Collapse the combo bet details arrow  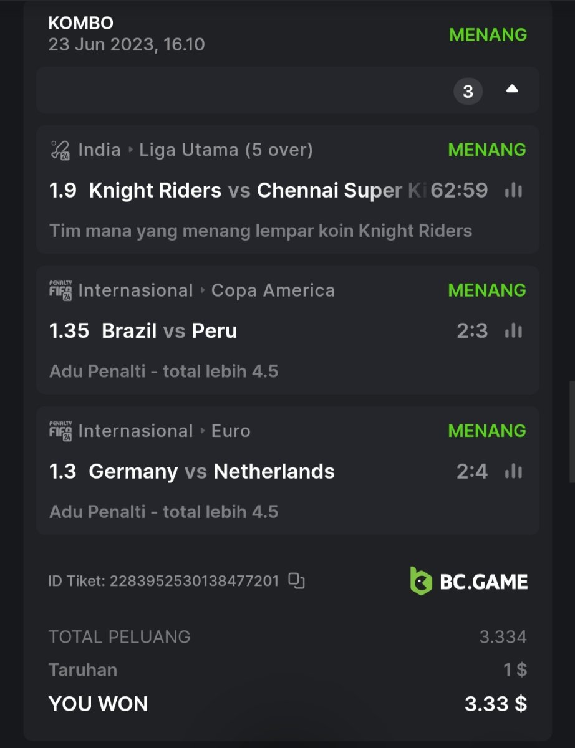click(512, 90)
